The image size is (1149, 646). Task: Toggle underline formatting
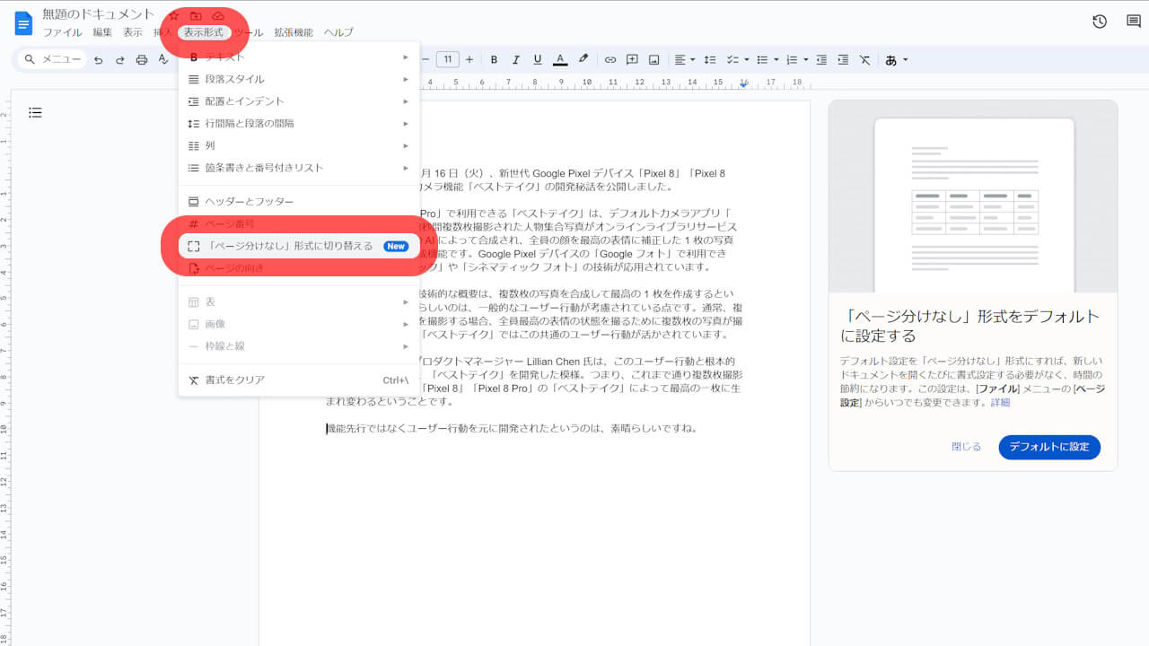(538, 60)
